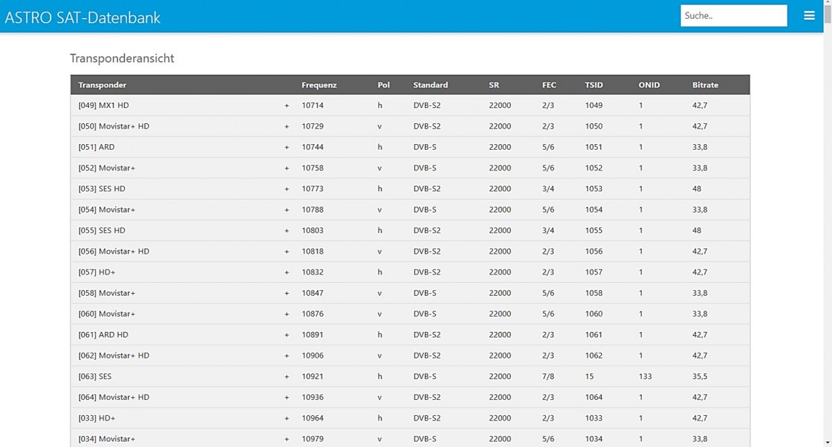Expand the [063] SES row plus

coord(286,376)
